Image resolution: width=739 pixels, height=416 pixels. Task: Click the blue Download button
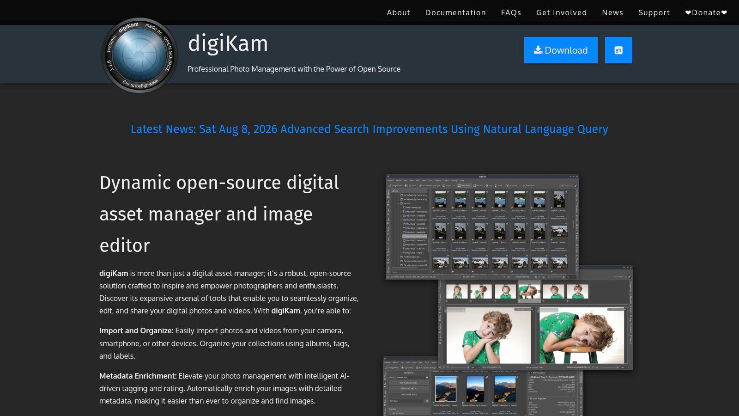tap(561, 50)
